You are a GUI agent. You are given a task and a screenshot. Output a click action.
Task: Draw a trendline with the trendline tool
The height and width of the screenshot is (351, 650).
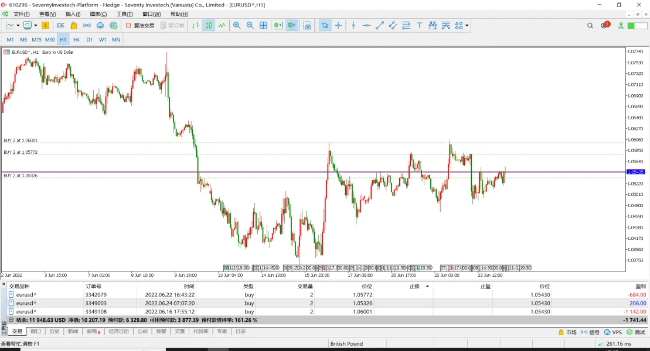pos(379,25)
